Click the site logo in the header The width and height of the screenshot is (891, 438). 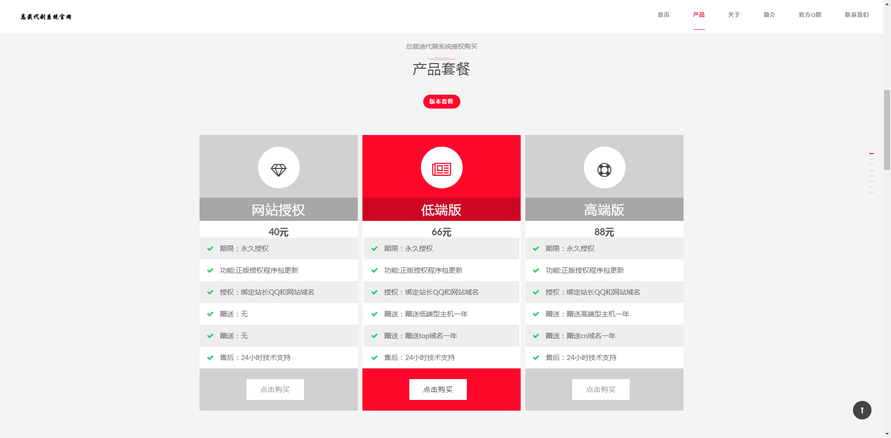coord(46,17)
